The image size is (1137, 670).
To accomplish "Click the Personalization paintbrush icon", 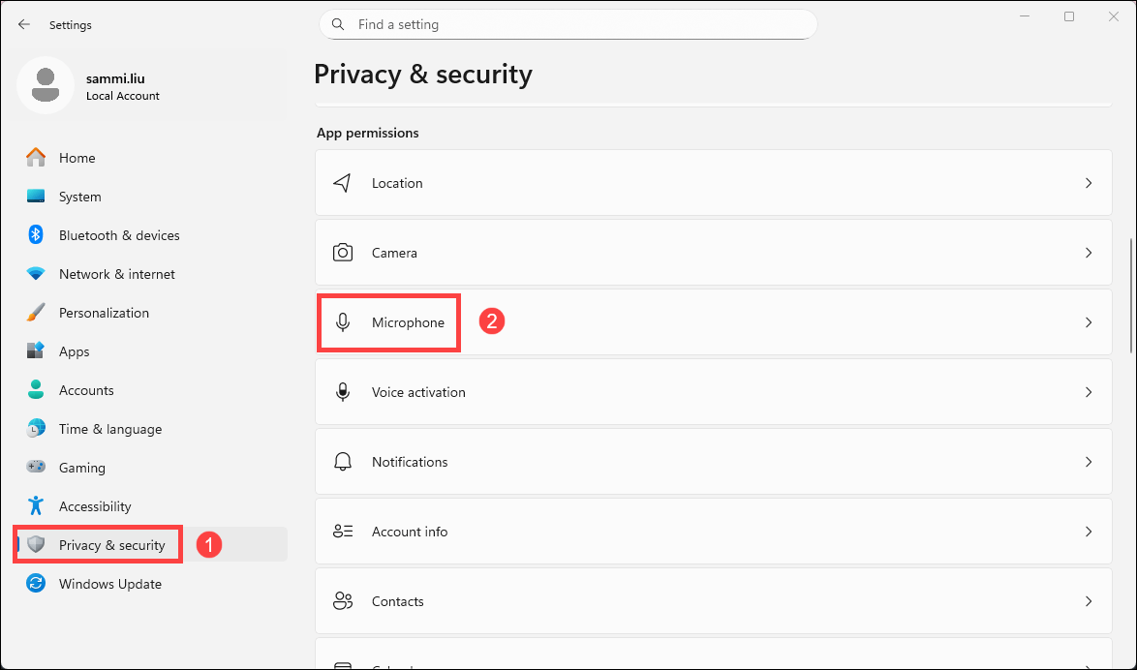I will pos(36,313).
